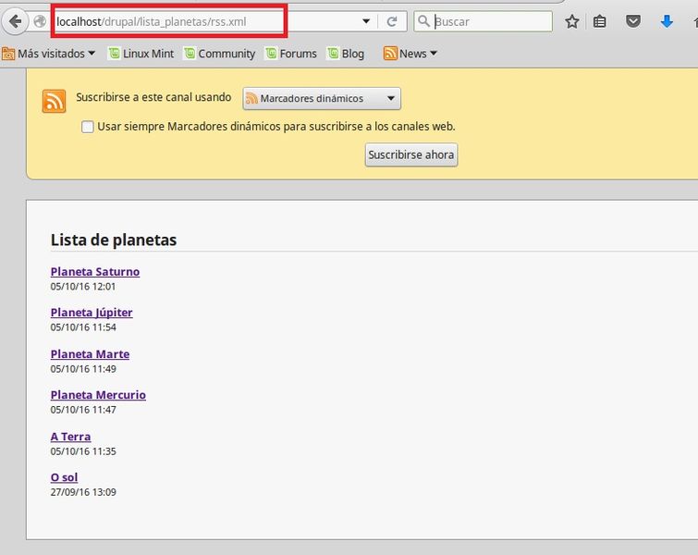Click the magnifier icon in search box
698x555 pixels.
[423, 21]
